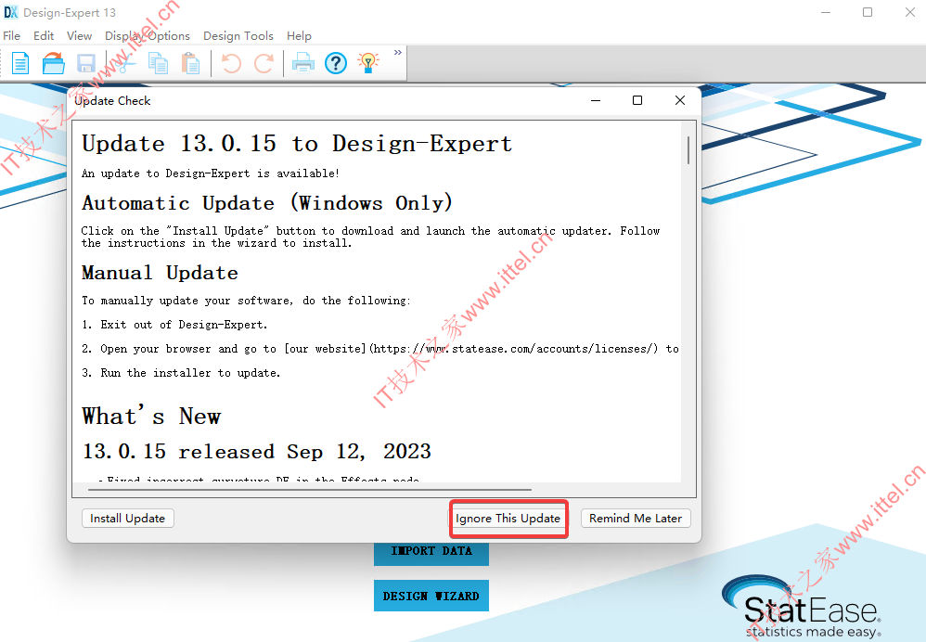Image resolution: width=926 pixels, height=642 pixels.
Task: Minimize the Design-Expert 13 main window
Action: click(826, 12)
